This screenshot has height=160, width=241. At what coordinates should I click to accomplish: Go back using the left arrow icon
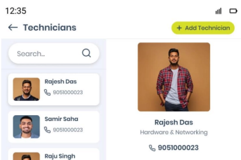(13, 28)
